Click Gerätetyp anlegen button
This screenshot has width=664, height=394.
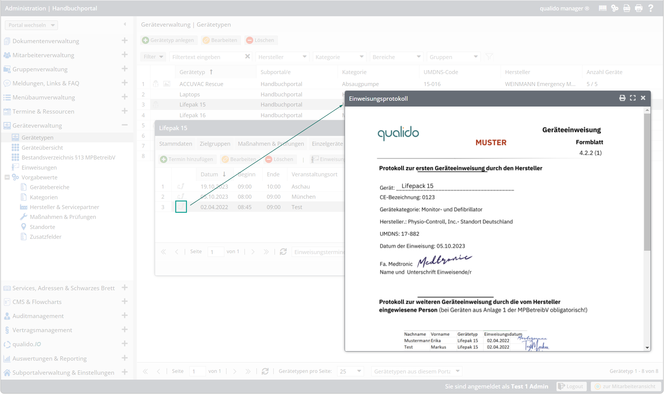(169, 40)
